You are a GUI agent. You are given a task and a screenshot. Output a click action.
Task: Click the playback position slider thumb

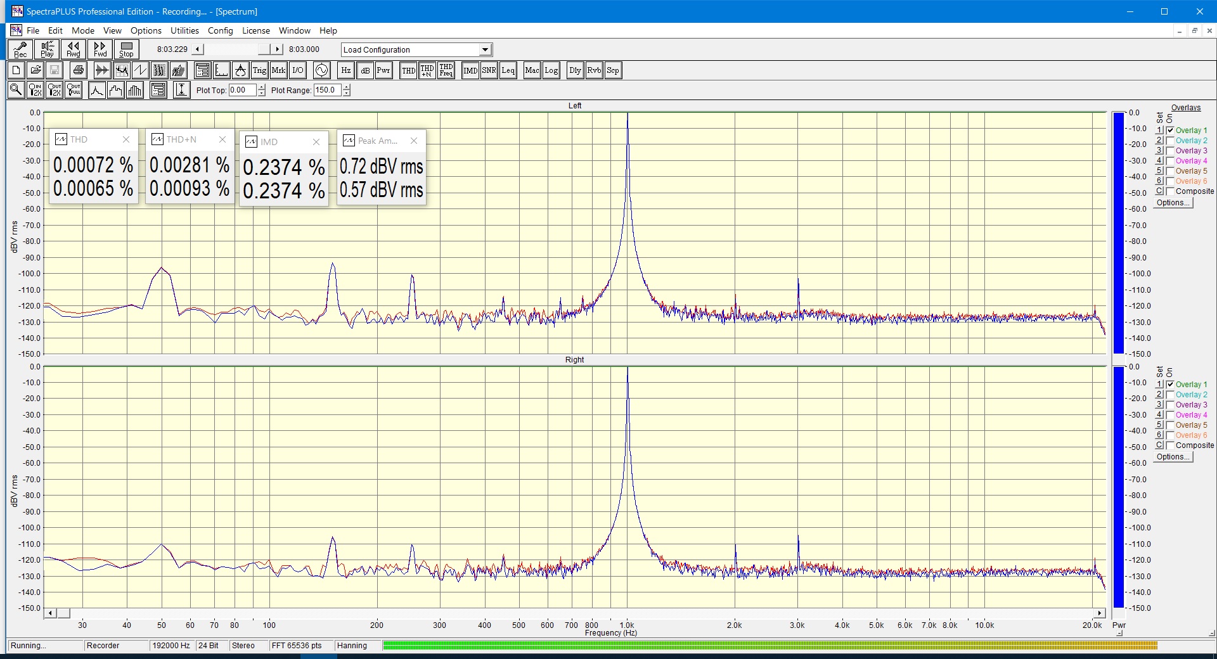coord(264,49)
